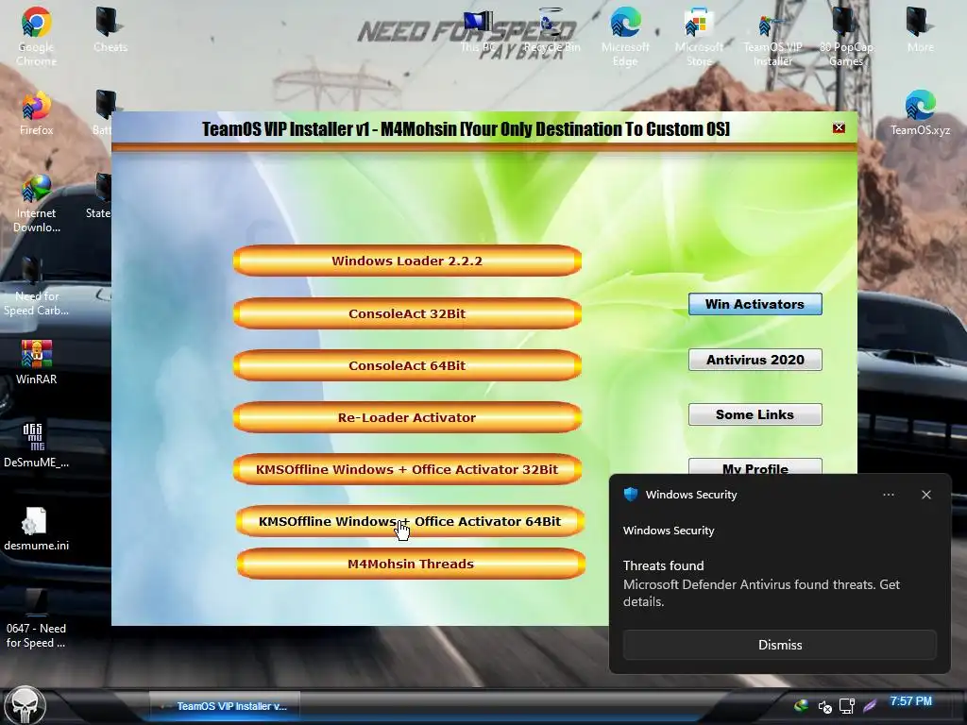Click the Windows Security shield icon

click(630, 495)
